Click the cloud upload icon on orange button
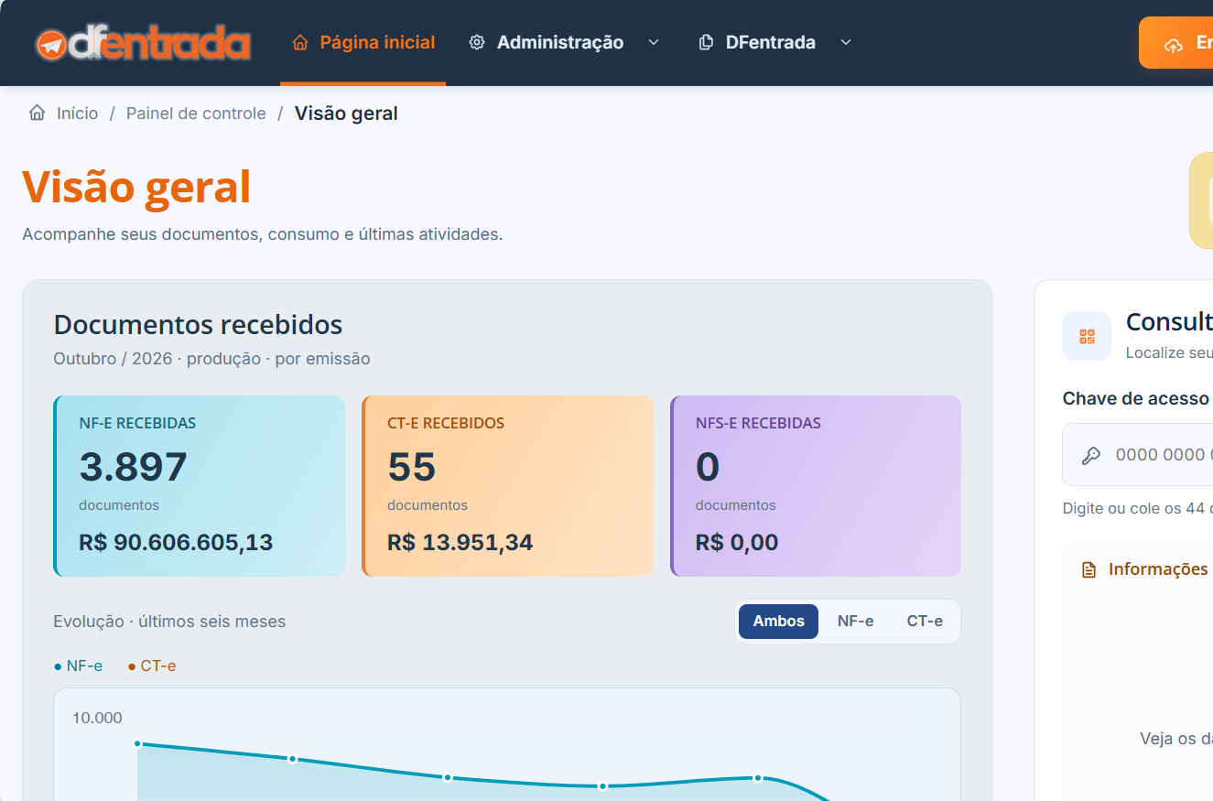The image size is (1213, 801). tap(1174, 44)
